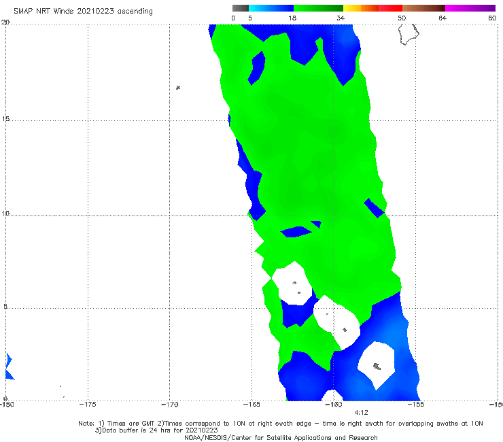Click the gray 0–5 segment of the color bar
The height and width of the screenshot is (442, 503).
click(x=241, y=8)
